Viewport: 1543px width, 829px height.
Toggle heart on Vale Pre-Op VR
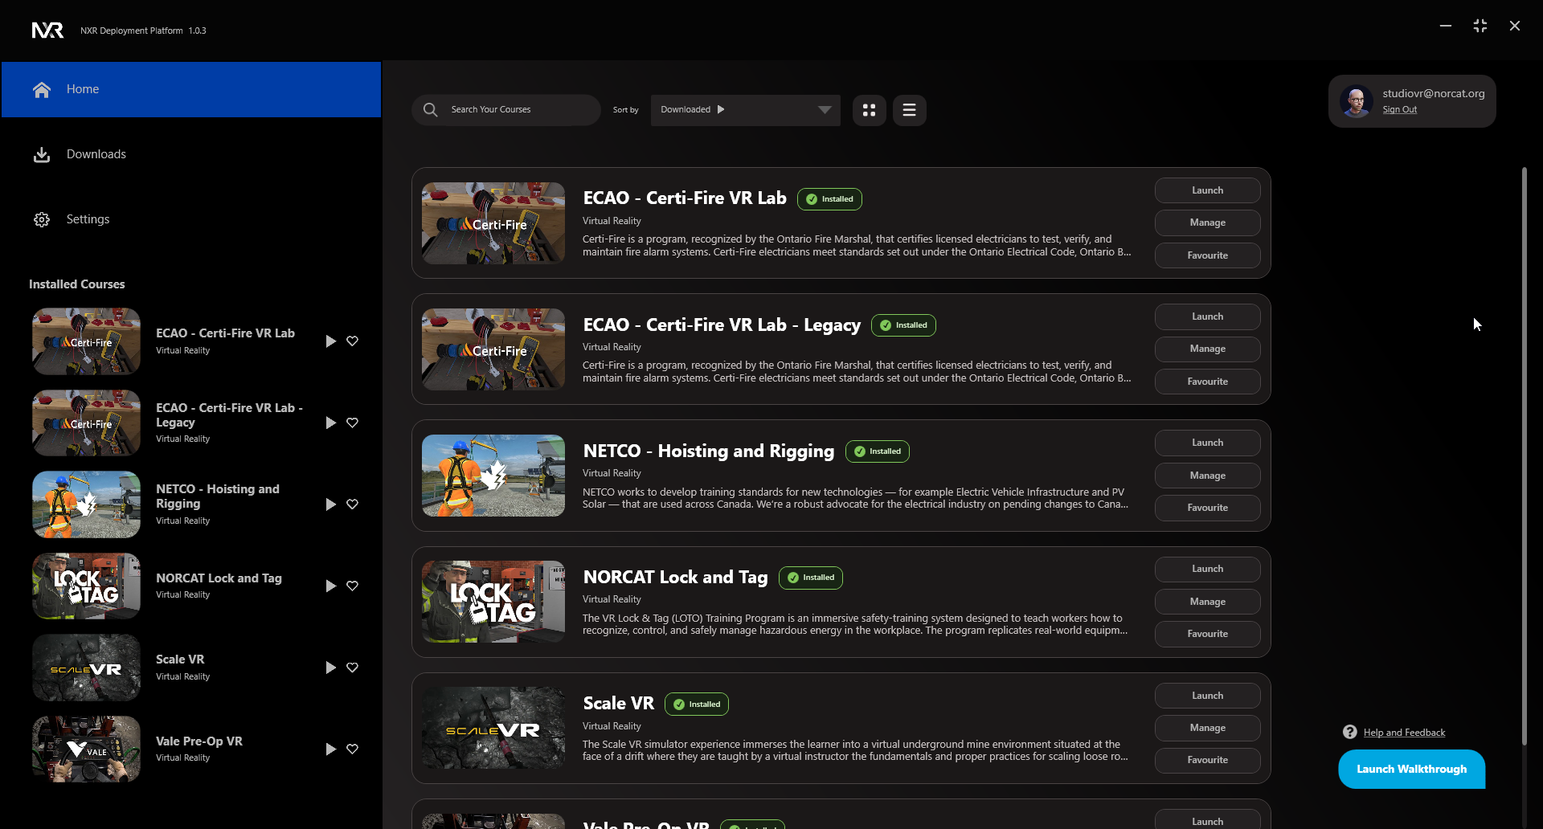tap(352, 749)
